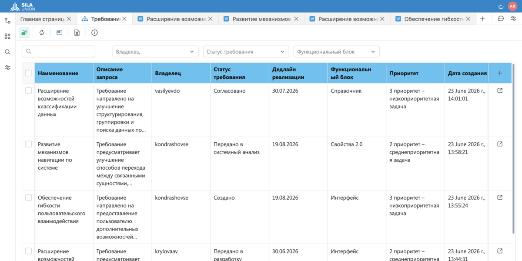Image resolution: width=522 pixels, height=261 pixels.
Task: Click the window view toolbar icon
Action: [x=59, y=33]
